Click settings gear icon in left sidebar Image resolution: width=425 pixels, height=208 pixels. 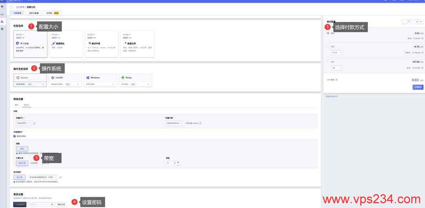click(2, 29)
